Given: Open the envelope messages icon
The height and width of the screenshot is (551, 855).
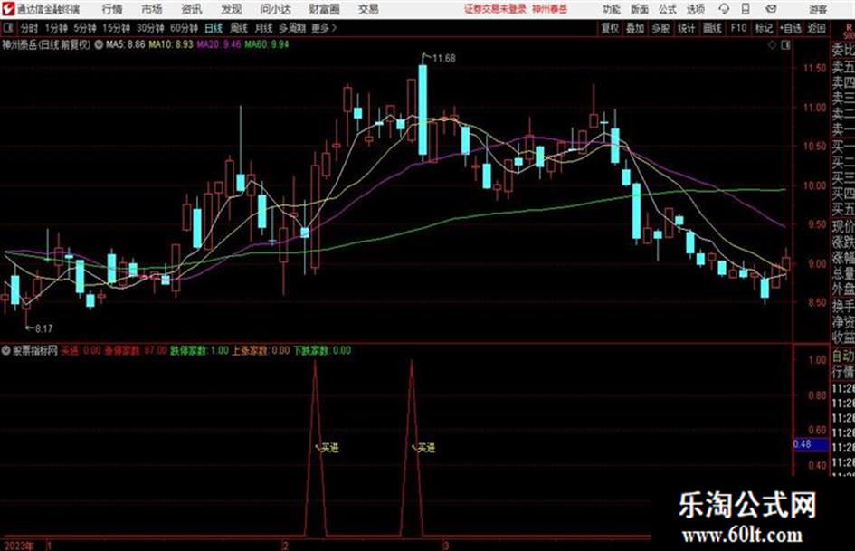Looking at the screenshot, I should pyautogui.click(x=771, y=9).
